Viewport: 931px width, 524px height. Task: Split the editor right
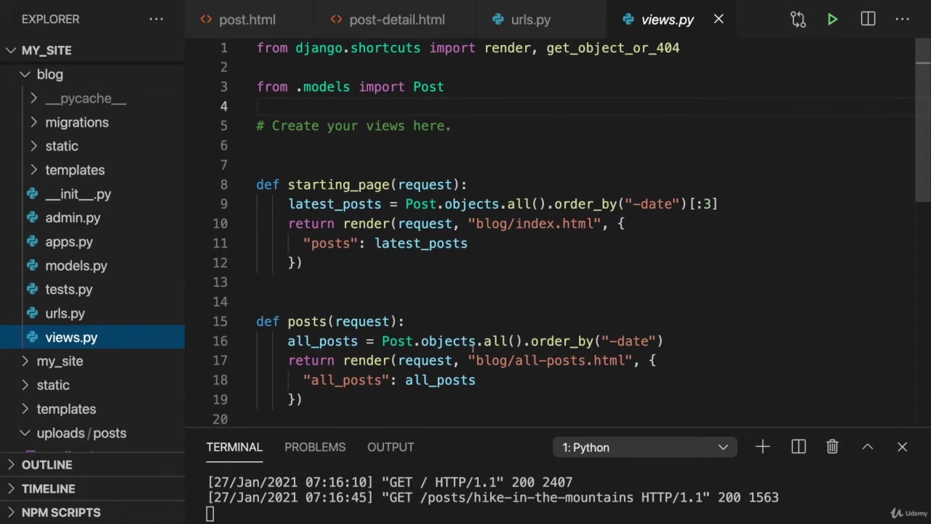coord(868,20)
